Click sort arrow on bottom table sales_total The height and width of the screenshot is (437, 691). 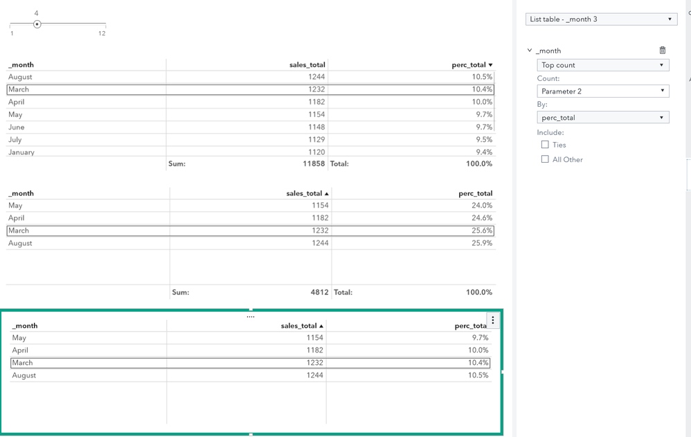tap(321, 326)
